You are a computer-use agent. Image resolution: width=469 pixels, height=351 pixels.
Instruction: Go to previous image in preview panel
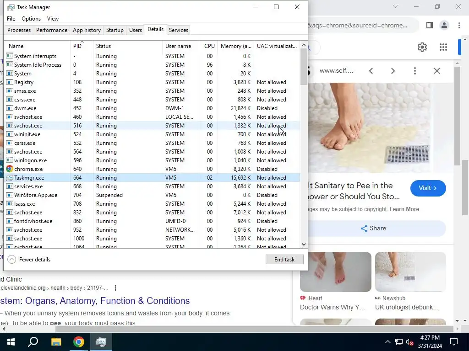point(371,71)
